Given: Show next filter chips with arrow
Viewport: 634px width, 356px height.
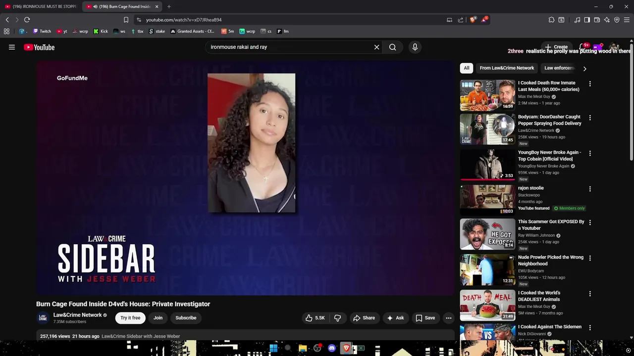Looking at the screenshot, I should pyautogui.click(x=584, y=69).
